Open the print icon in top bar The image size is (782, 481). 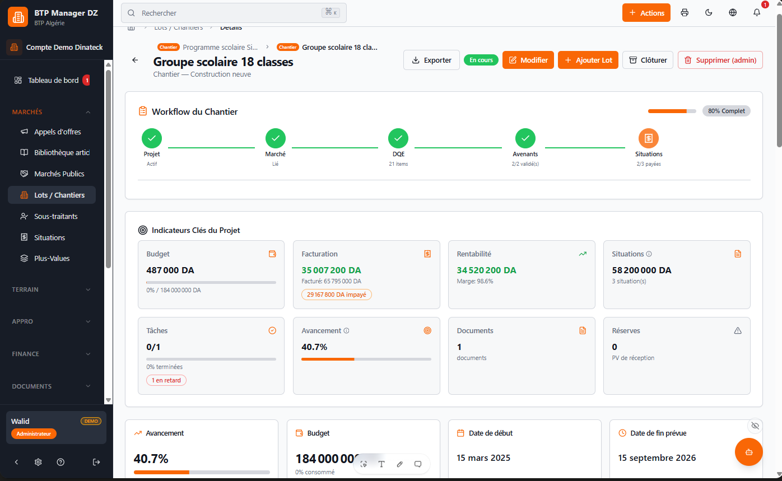pos(685,13)
